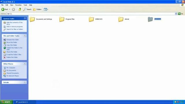Hide the contents of this drive
Image resolution: width=185 pixels, height=104 pixels.
[x=14, y=23]
